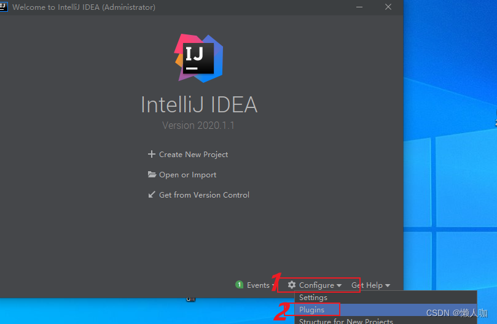The width and height of the screenshot is (497, 324).
Task: Click the IntelliJ IDEA title text
Action: pyautogui.click(x=199, y=104)
